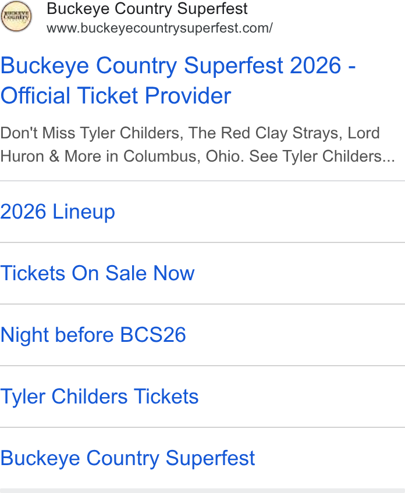Open the Buckeye Country Superfest 2026 headline link

178,80
